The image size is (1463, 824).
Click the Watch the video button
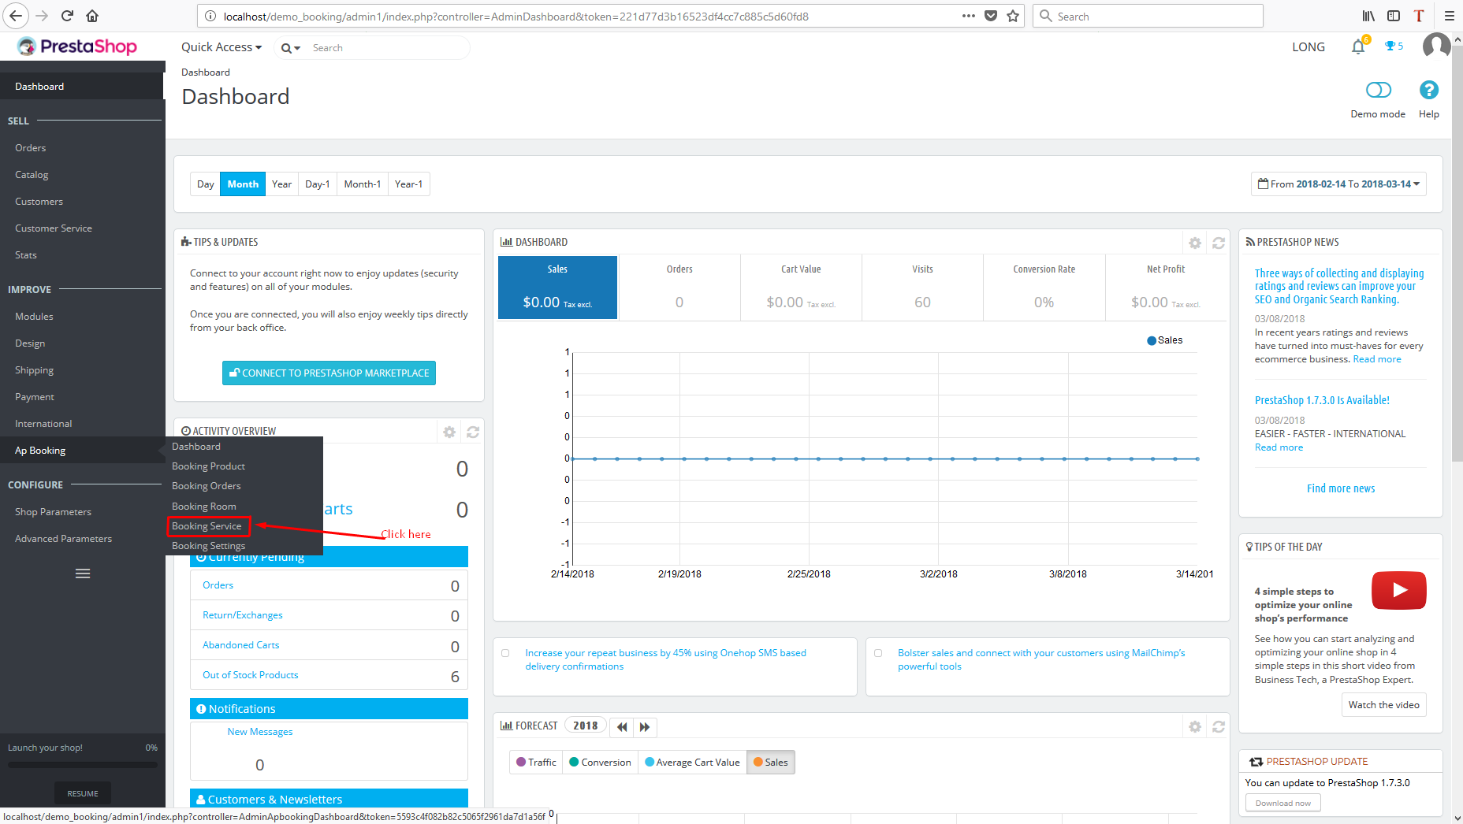[1383, 705]
